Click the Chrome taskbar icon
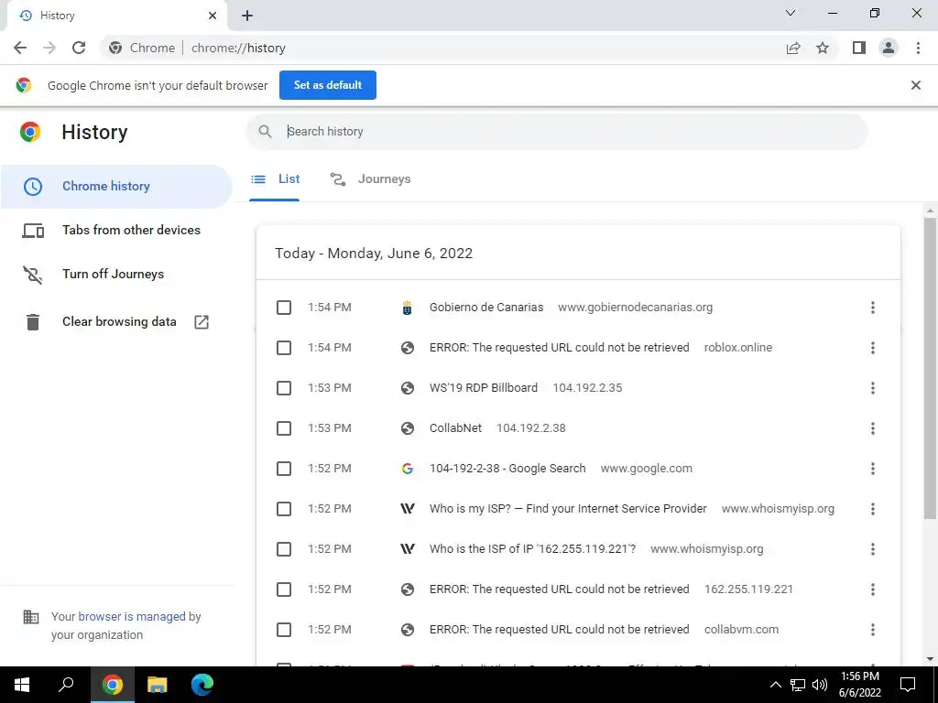The image size is (938, 703). (x=112, y=685)
